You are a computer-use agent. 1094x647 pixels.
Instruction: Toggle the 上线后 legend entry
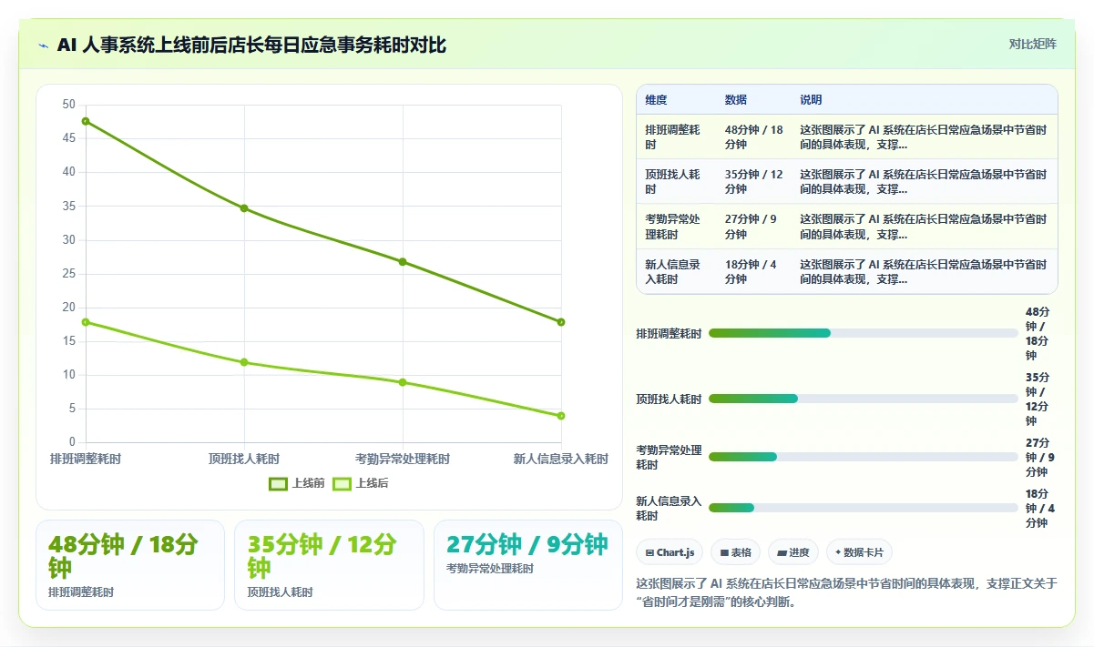[361, 483]
